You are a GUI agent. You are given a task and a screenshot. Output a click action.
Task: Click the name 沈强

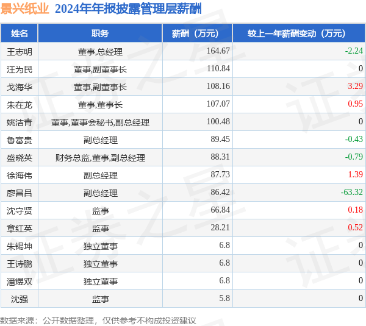pyautogui.click(x=20, y=299)
